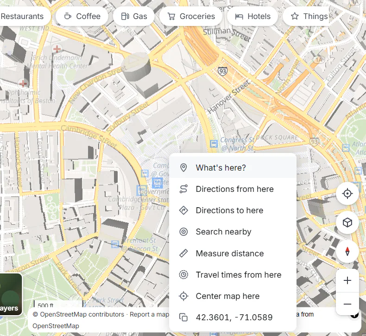Viewport: 366px width, 336px height.
Task: Click the copy icon beside coordinates
Action: point(183,317)
